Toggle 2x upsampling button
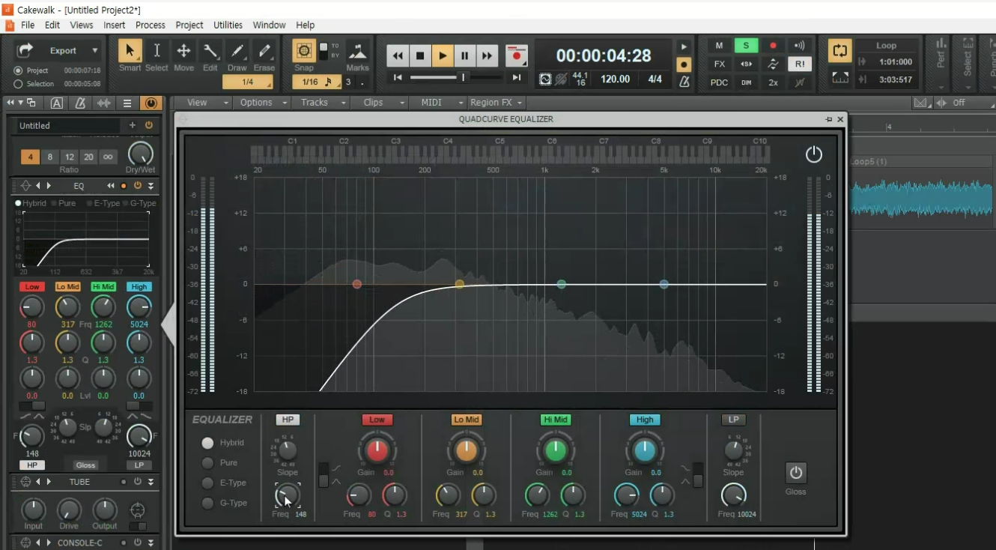This screenshot has width=996, height=550. click(773, 82)
